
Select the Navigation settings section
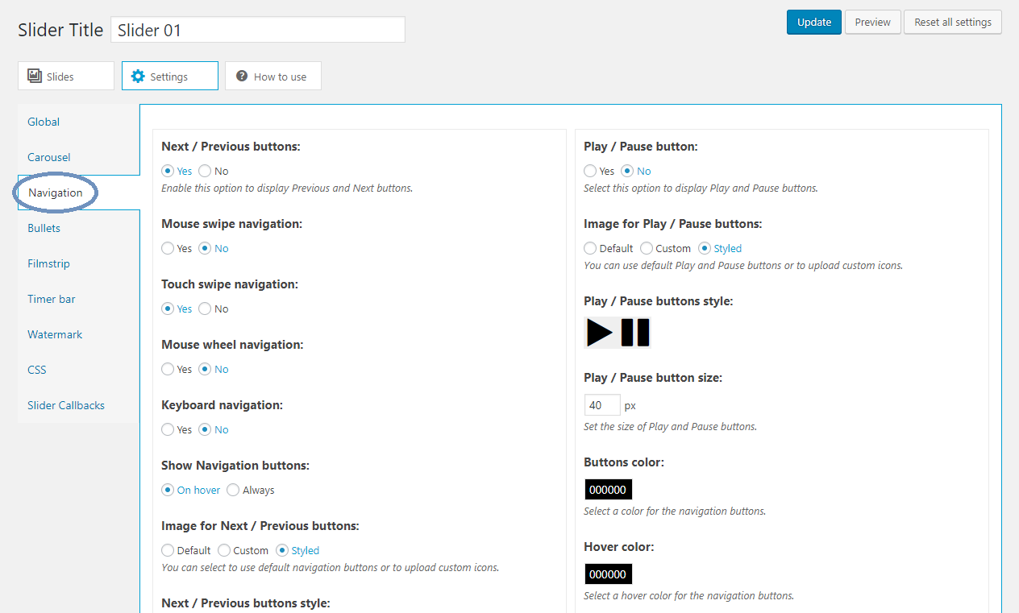tap(79, 193)
